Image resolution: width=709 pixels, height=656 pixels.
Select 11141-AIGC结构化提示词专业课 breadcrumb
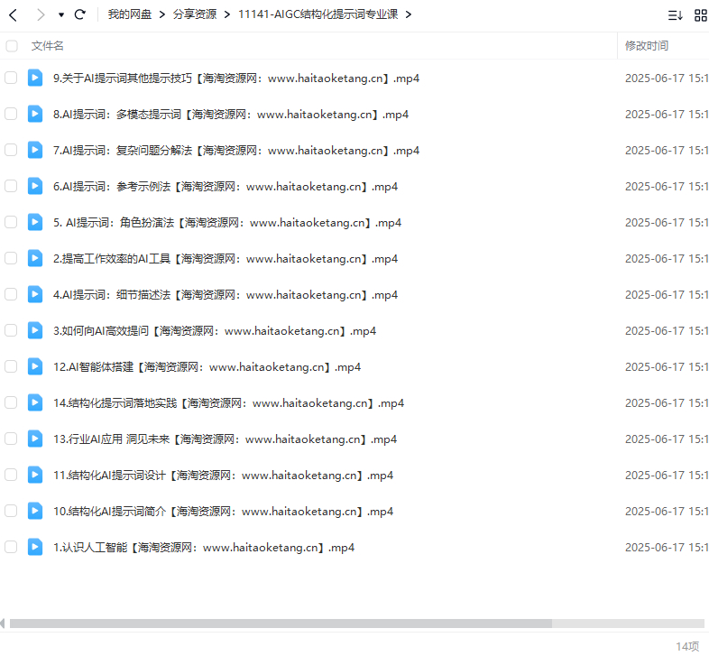(318, 14)
